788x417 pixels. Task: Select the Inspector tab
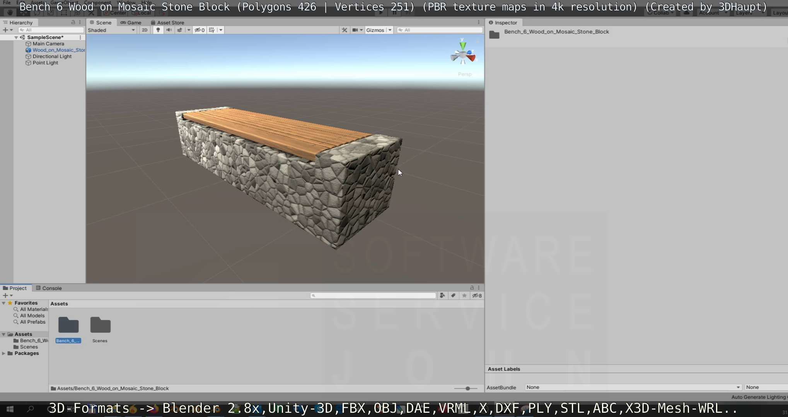tap(503, 22)
